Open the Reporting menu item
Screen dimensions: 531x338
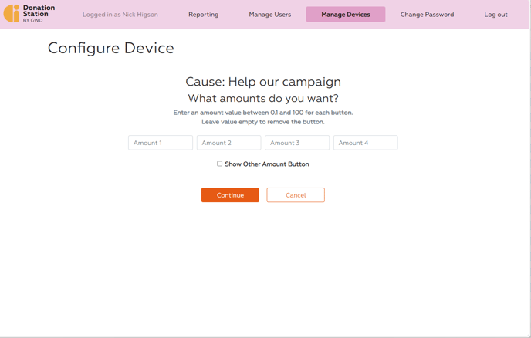coord(203,15)
